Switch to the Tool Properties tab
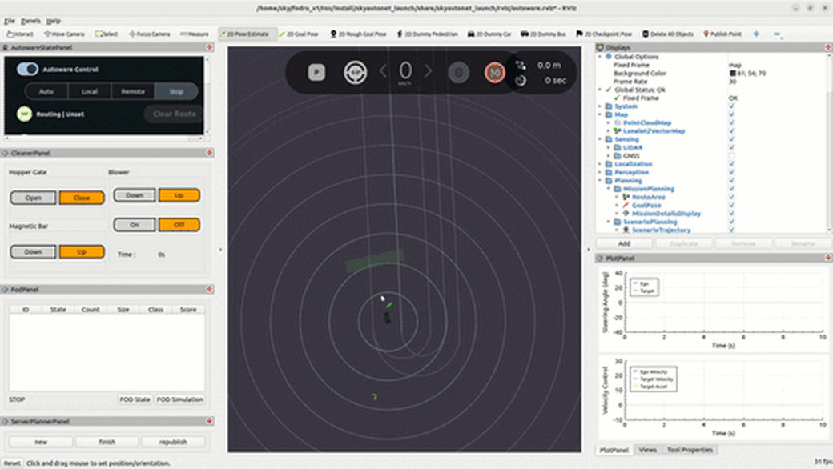Screen dimensions: 833x469 [690, 450]
